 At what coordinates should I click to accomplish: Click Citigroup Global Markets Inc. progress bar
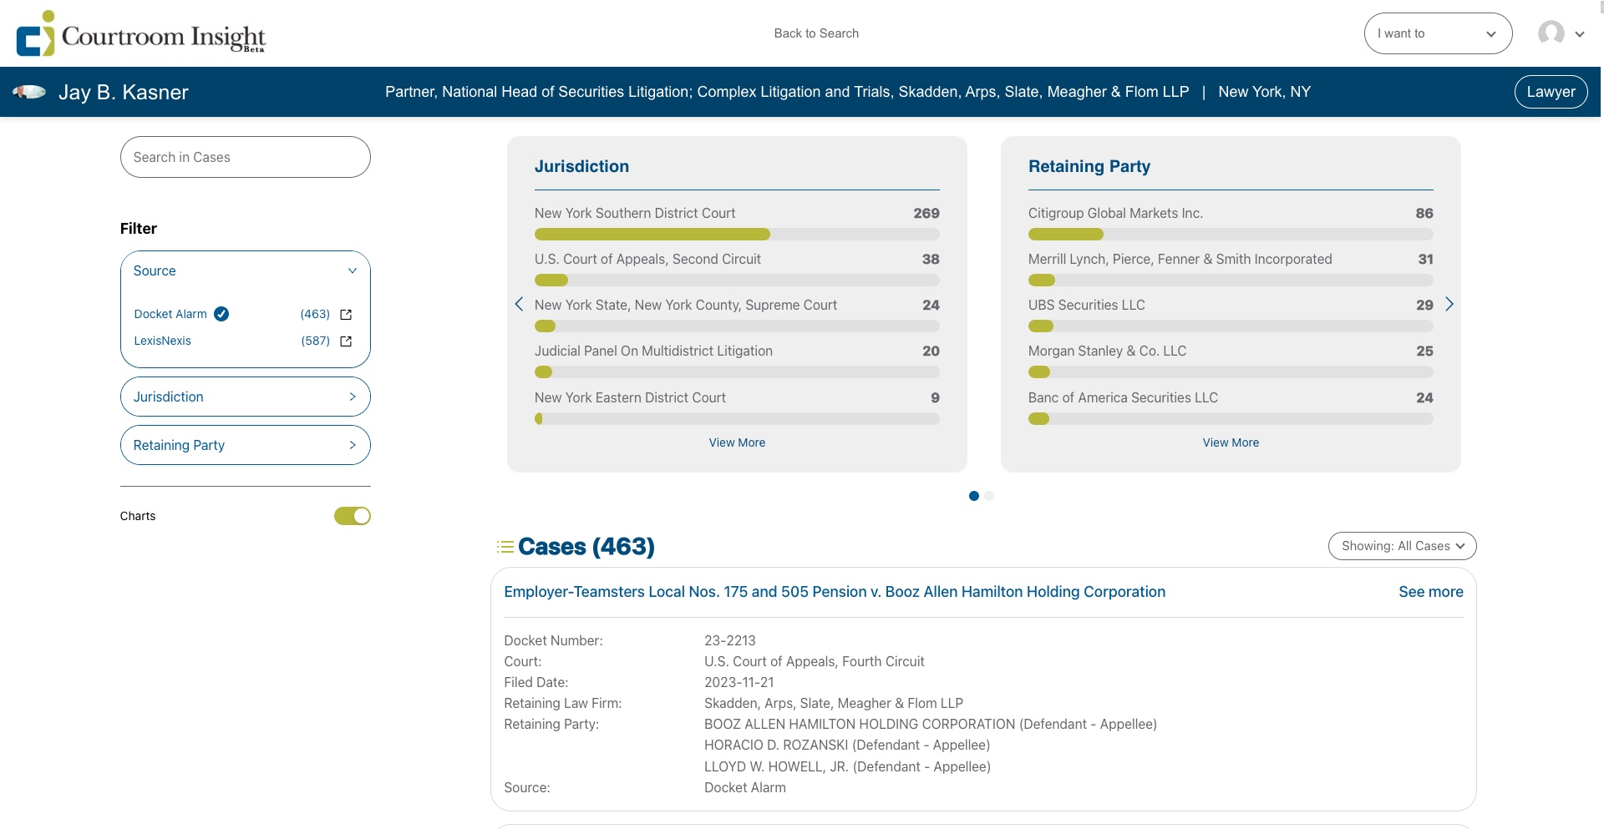[x=1231, y=235]
